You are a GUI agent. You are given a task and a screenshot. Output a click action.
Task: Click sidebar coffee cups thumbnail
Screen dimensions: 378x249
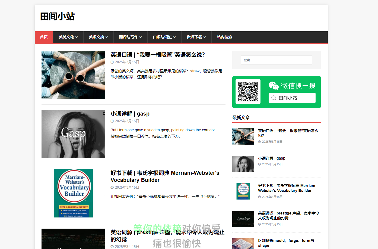tap(243, 136)
